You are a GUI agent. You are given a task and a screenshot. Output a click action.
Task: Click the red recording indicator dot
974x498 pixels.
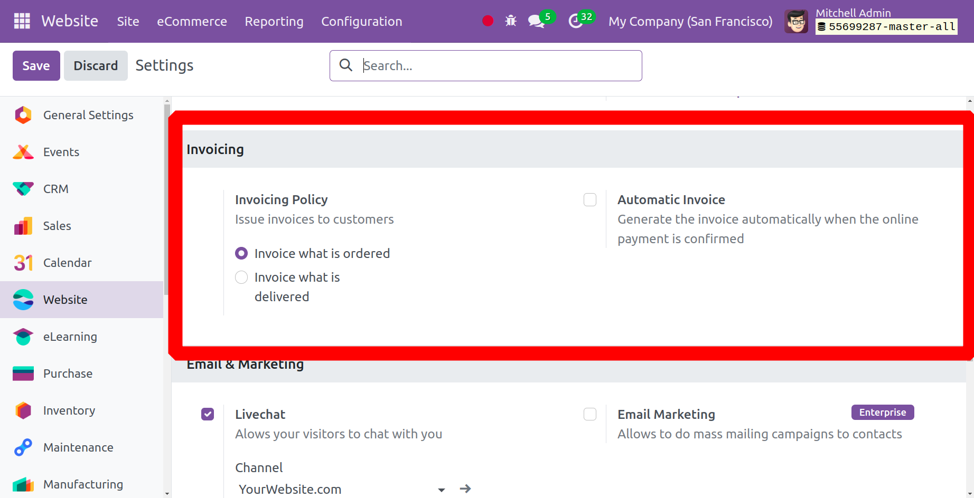[488, 21]
